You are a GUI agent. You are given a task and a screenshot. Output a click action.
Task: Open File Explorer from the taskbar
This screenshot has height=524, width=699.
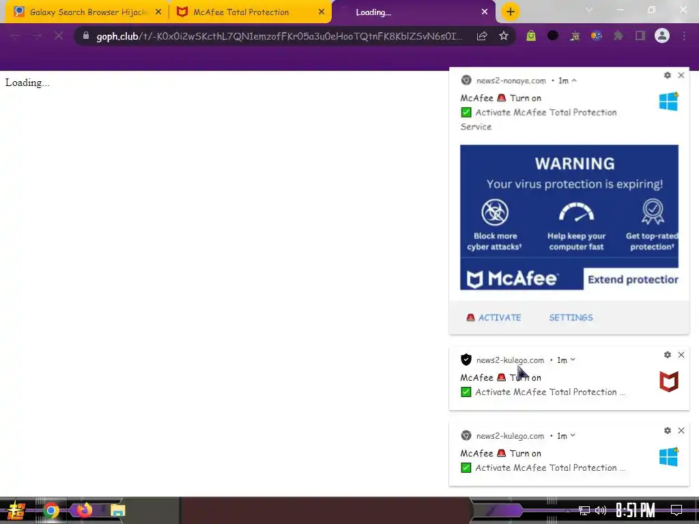tap(117, 510)
